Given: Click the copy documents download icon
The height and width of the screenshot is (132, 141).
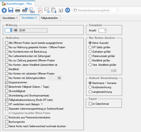Looking at the screenshot, I should (54, 10).
